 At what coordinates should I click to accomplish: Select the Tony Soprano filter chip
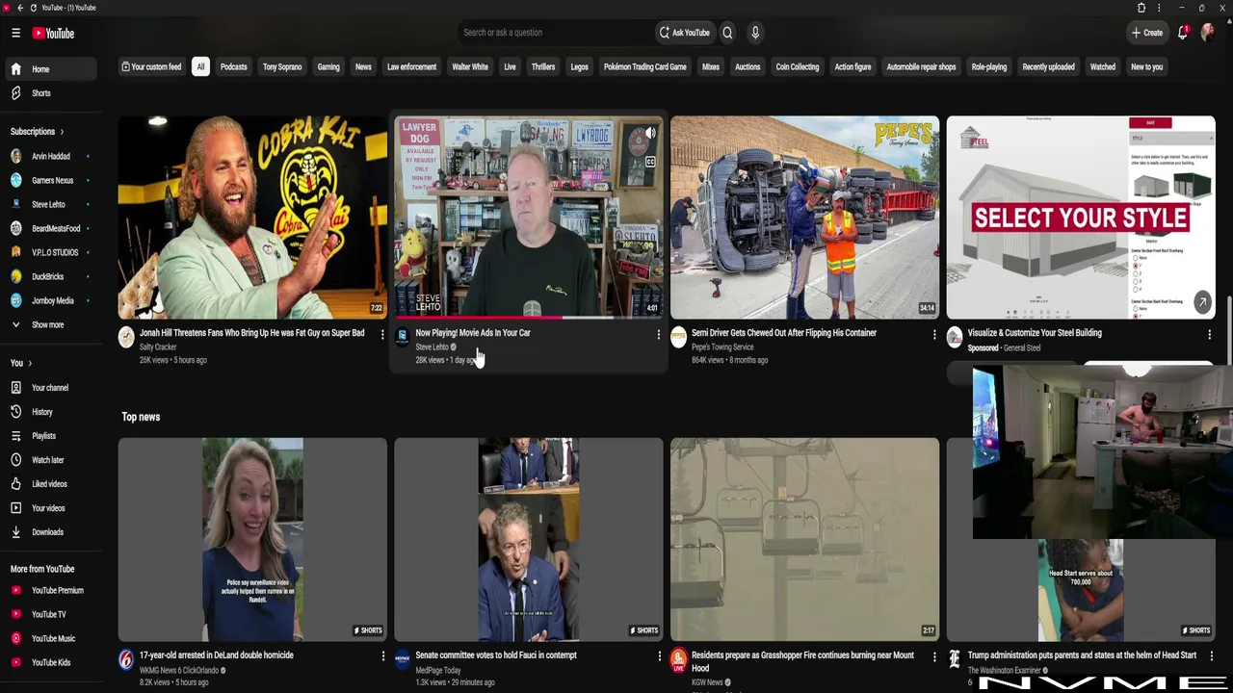click(282, 67)
